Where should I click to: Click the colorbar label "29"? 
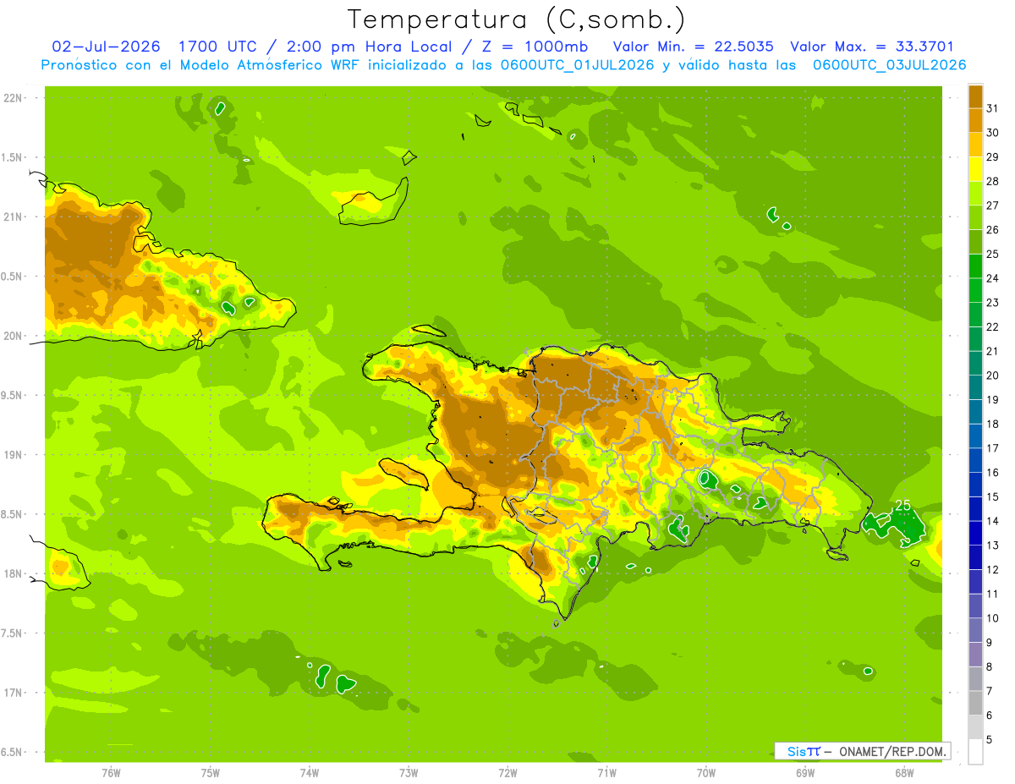coord(992,157)
